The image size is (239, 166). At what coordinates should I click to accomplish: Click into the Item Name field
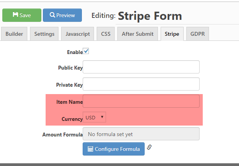point(141,101)
